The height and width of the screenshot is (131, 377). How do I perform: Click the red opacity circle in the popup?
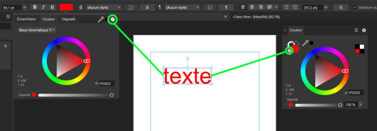pyautogui.click(x=34, y=95)
